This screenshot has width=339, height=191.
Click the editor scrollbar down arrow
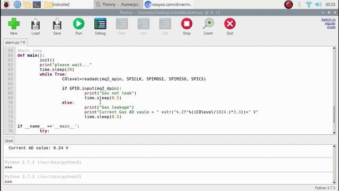(x=334, y=133)
